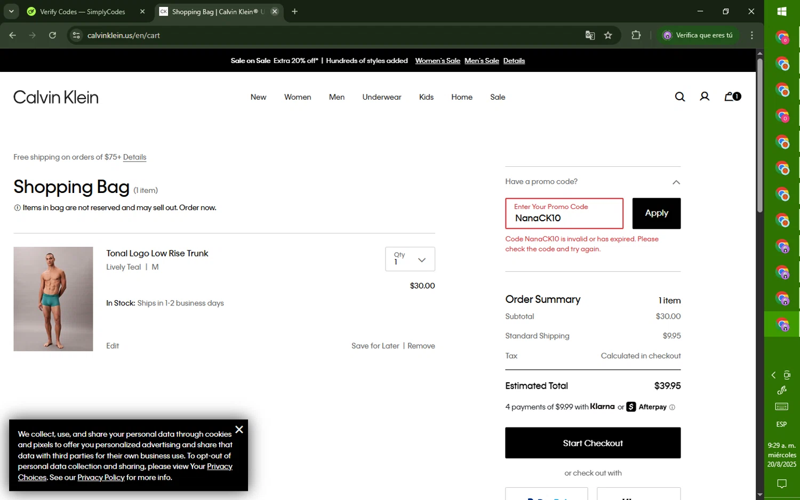Click the Verifica que eres tú profile button
This screenshot has height=500, width=800.
click(698, 35)
